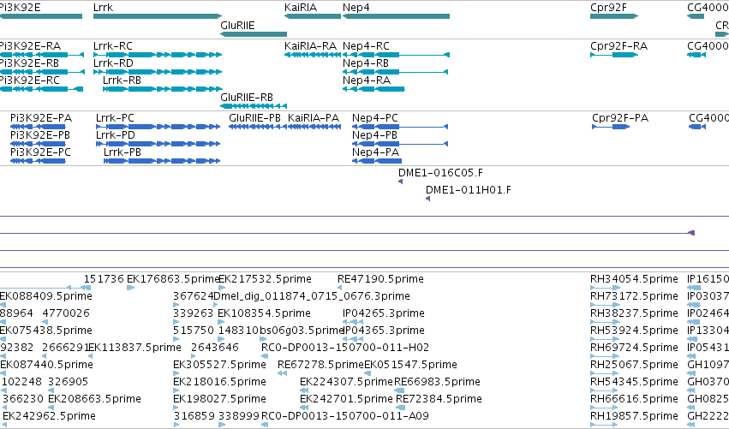Viewport: 729px width, 429px height.
Task: Select transcript Lrrk-RB
Action: [162, 89]
